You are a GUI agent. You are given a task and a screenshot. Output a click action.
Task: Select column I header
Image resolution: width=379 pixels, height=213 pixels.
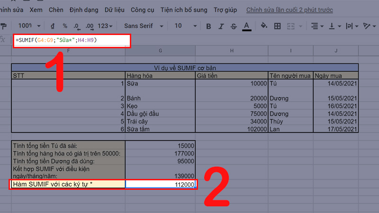coord(290,51)
